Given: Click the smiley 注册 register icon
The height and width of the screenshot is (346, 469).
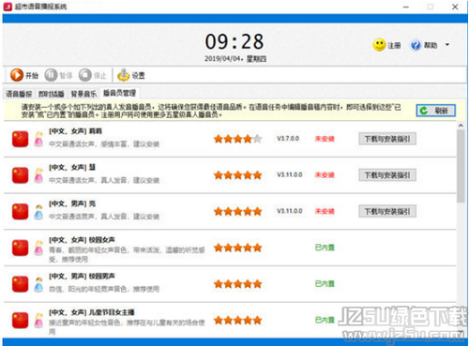Looking at the screenshot, I should click(379, 45).
